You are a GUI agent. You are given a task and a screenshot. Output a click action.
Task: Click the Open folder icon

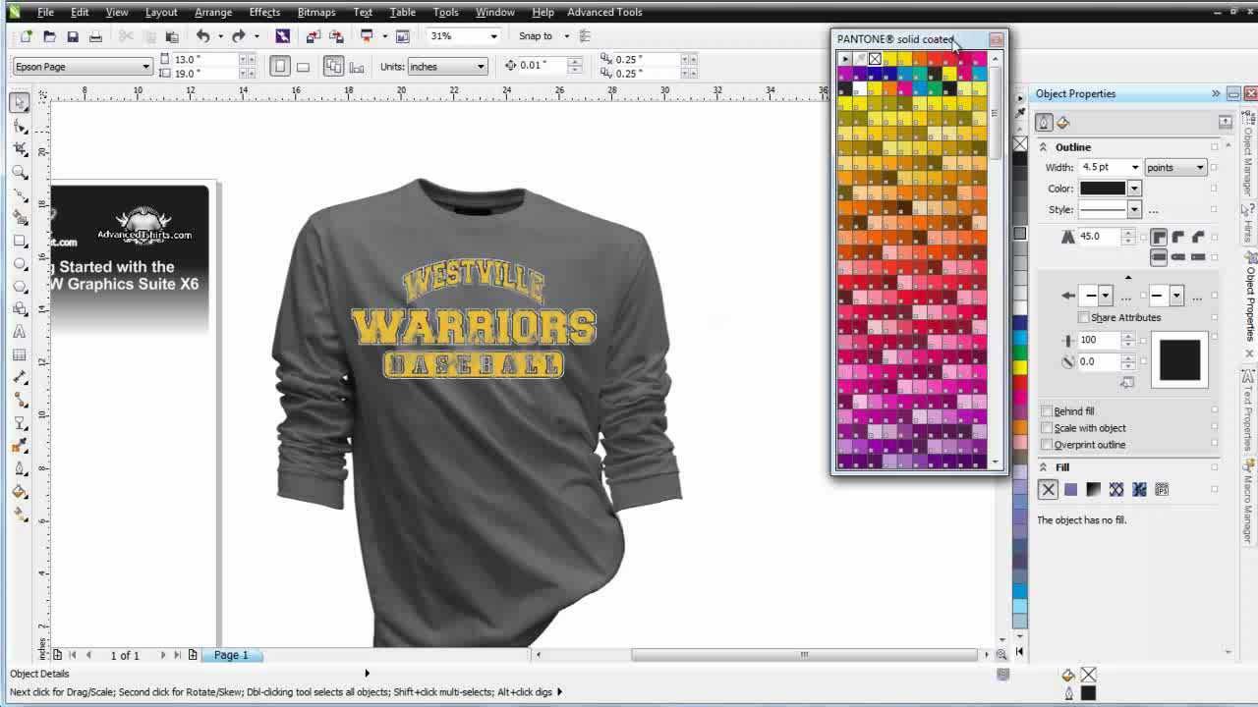tap(49, 36)
